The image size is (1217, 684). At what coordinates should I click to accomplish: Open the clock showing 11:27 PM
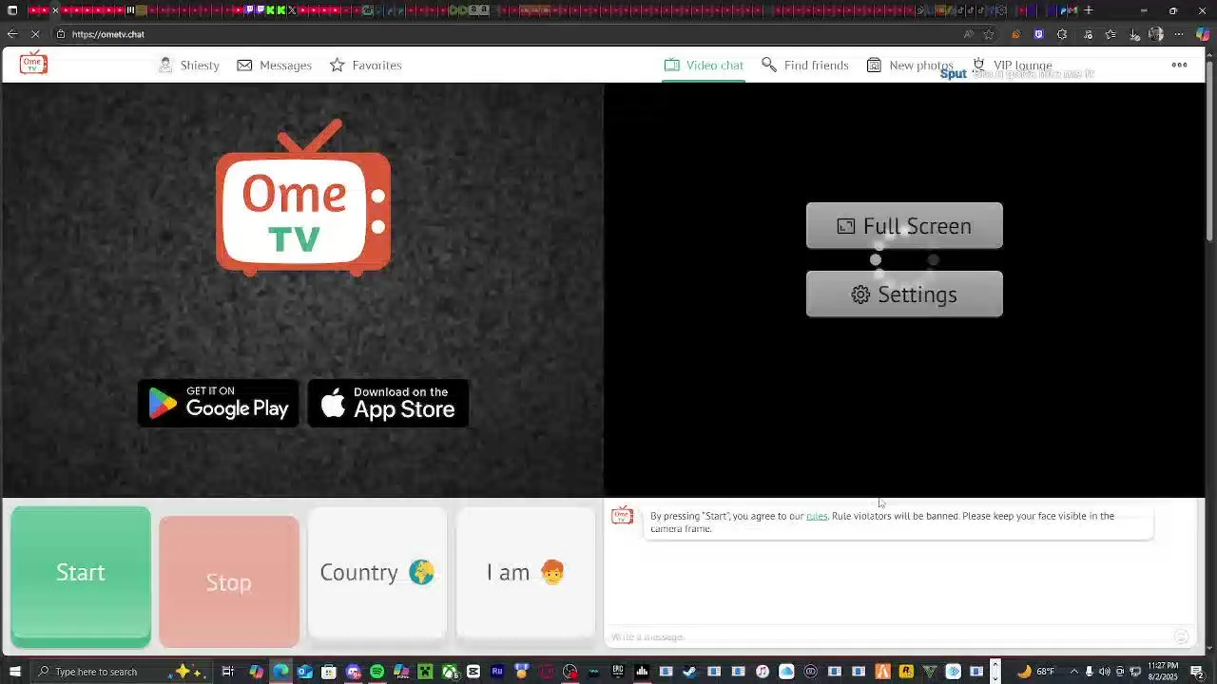(1163, 672)
